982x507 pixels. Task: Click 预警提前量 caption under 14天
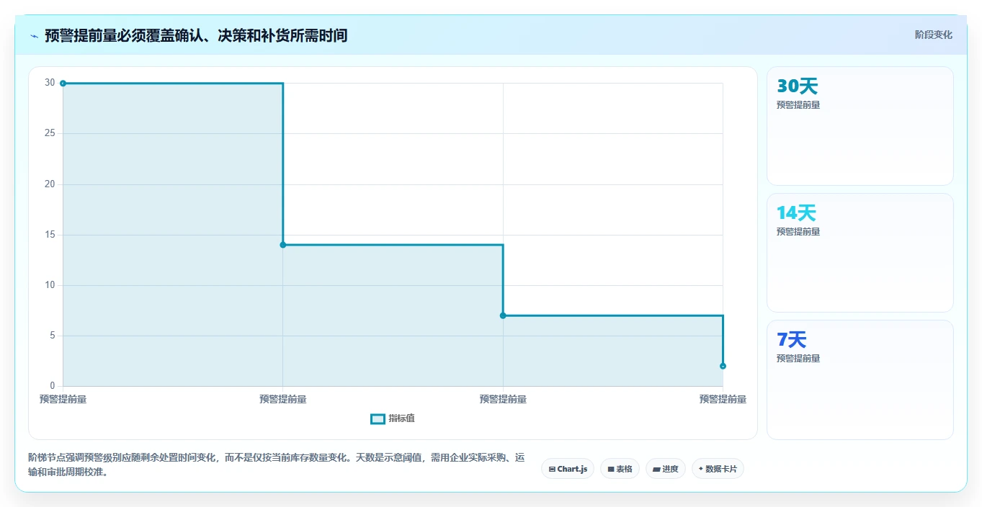coord(798,232)
